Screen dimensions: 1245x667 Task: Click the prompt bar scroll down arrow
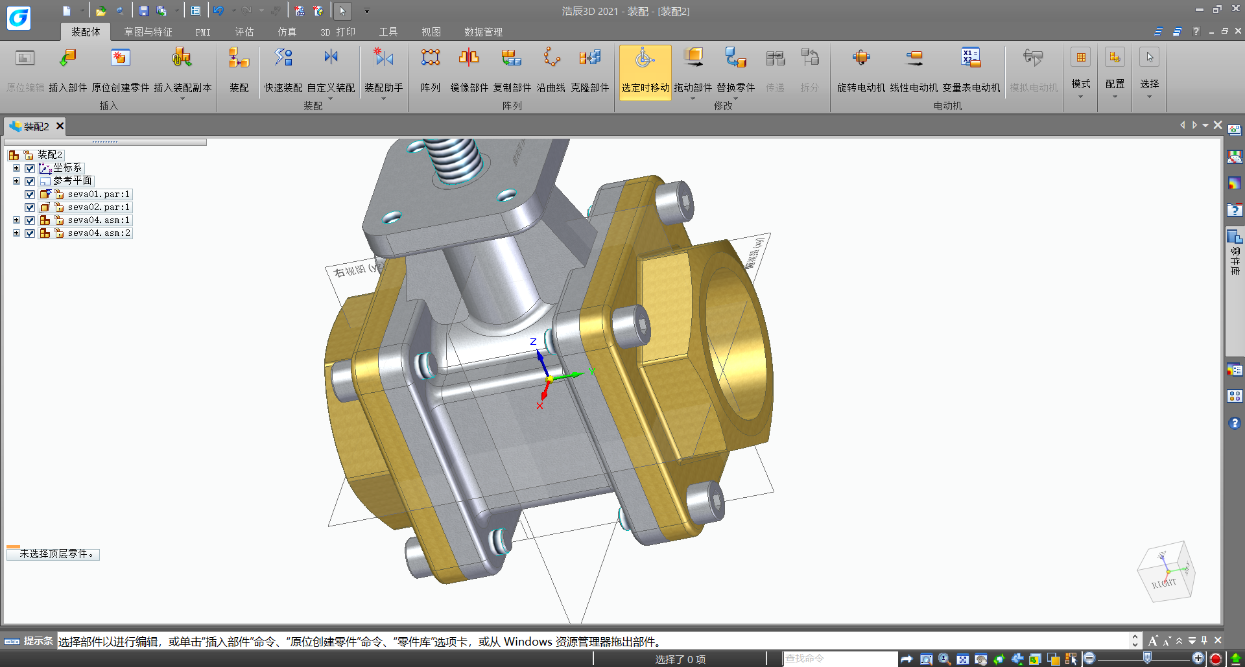point(1135,645)
